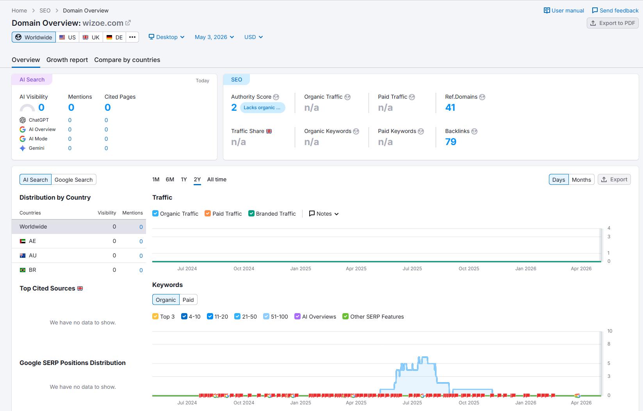Image resolution: width=643 pixels, height=411 pixels.
Task: Open more countries ellipsis button
Action: pos(132,37)
